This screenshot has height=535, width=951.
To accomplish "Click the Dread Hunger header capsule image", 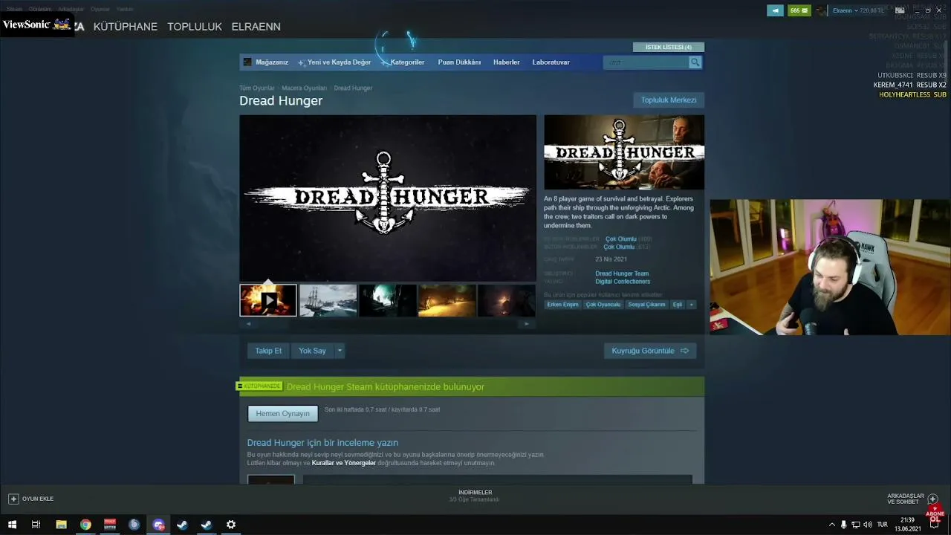I will pos(624,152).
